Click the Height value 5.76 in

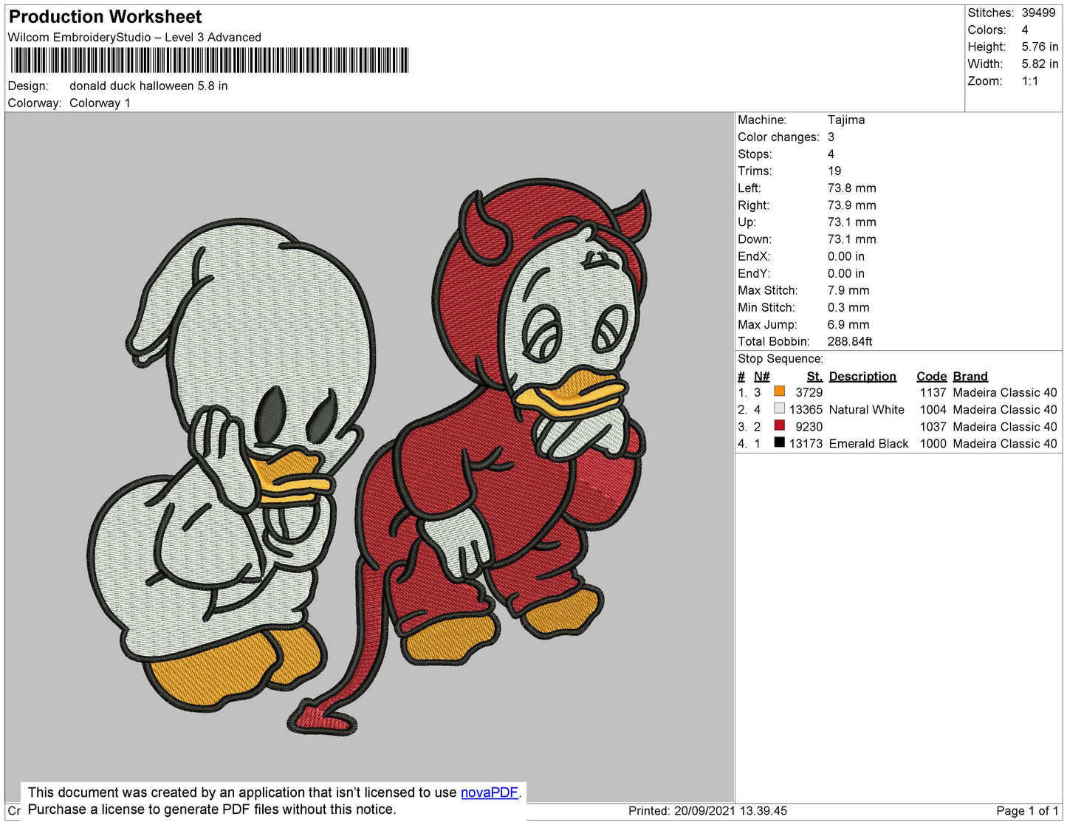(1040, 47)
